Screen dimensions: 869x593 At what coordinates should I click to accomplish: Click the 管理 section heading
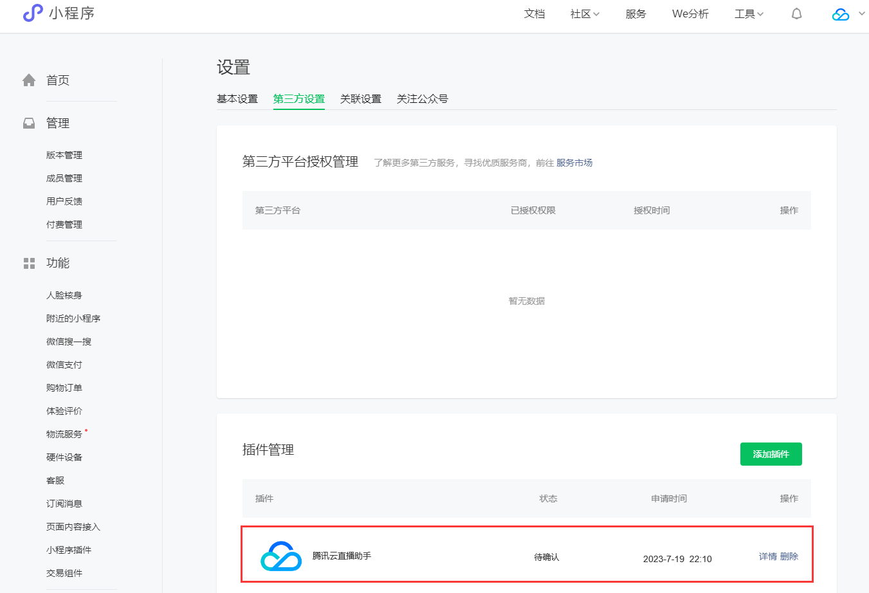click(58, 123)
